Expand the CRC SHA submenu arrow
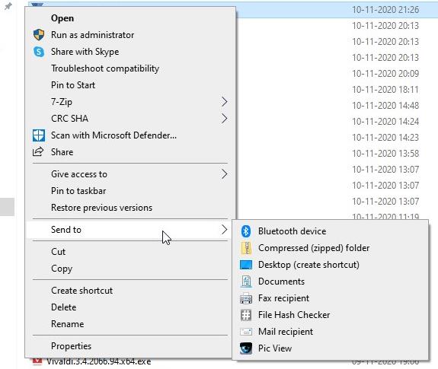The image size is (438, 369). coord(224,119)
